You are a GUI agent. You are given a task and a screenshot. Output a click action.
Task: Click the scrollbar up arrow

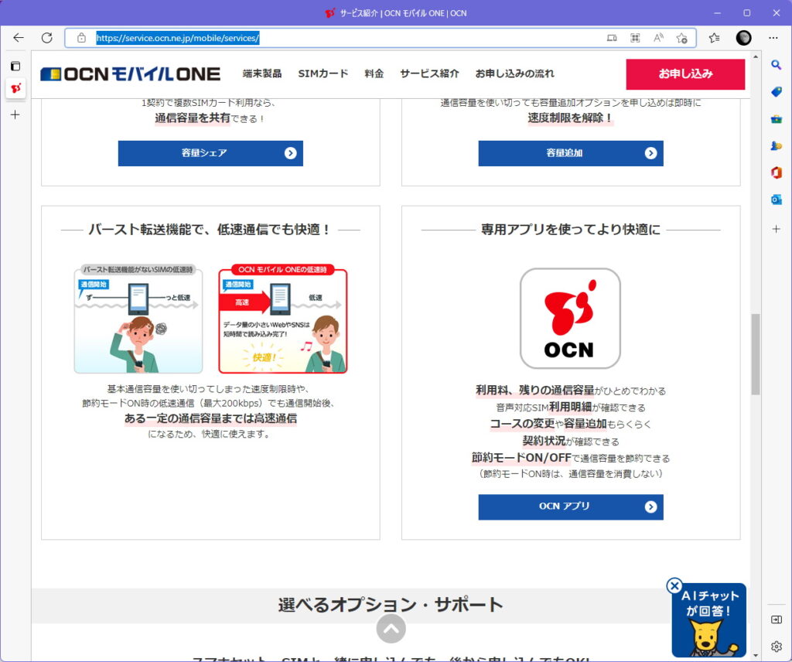[x=756, y=56]
